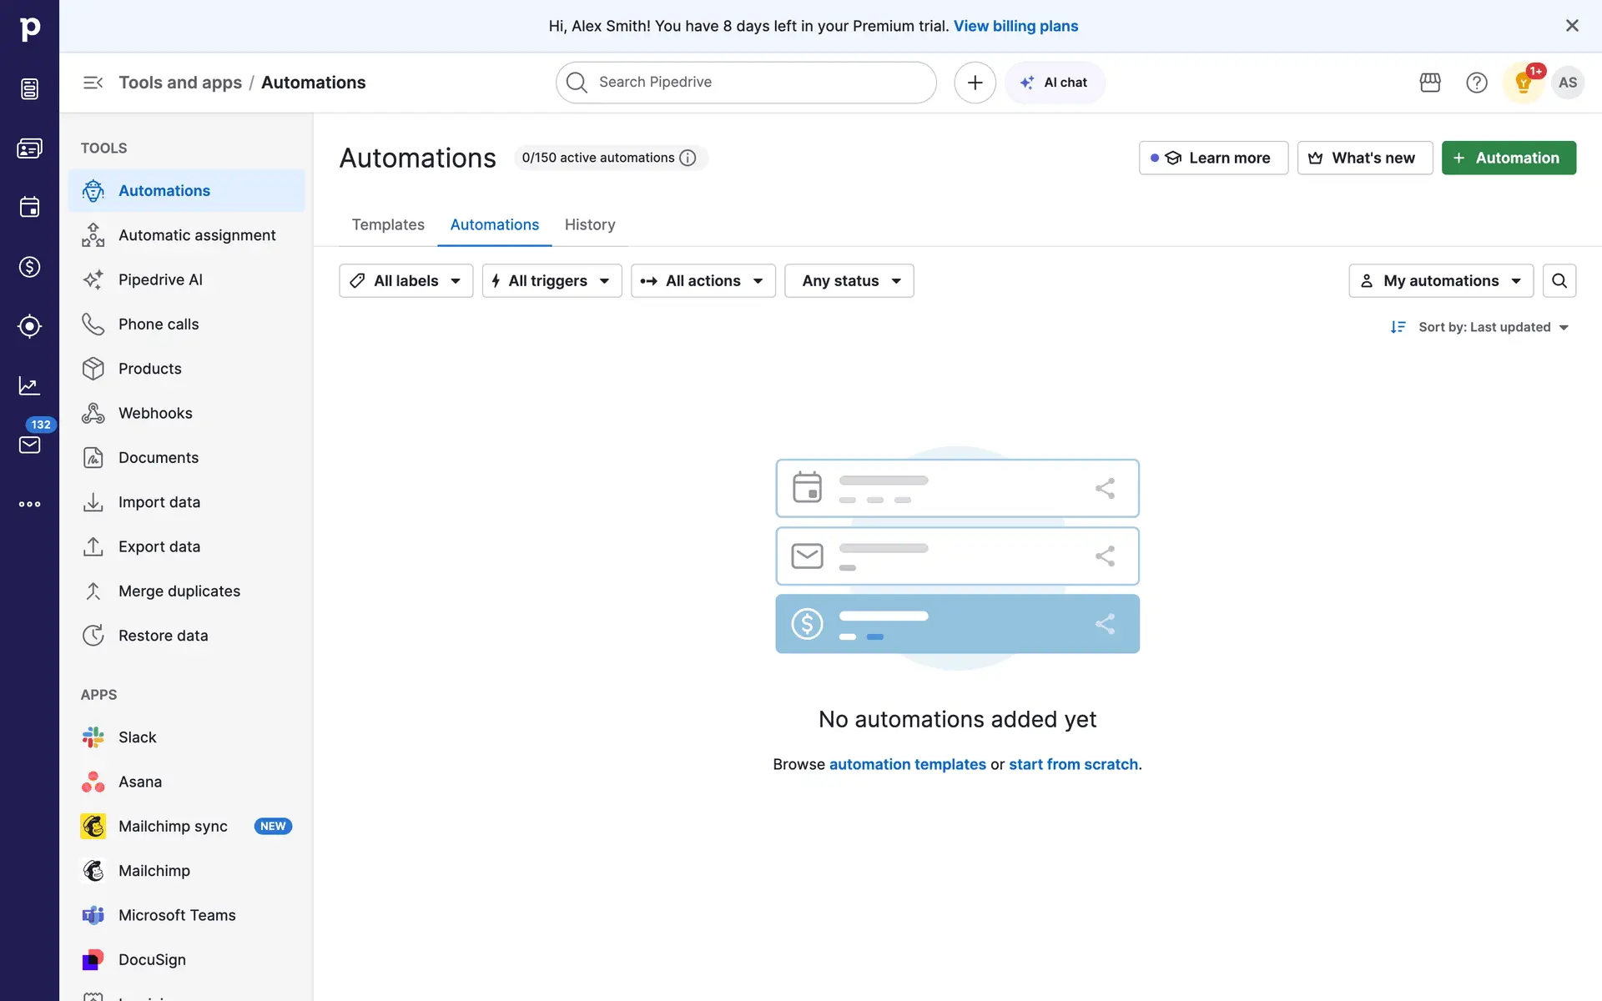Click the quick add plus button

pyautogui.click(x=975, y=83)
